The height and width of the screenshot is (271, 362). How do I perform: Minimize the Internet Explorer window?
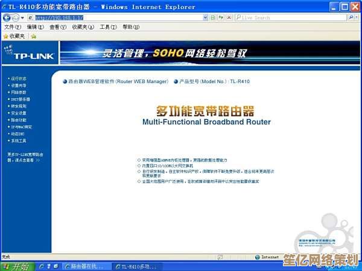(x=334, y=7)
